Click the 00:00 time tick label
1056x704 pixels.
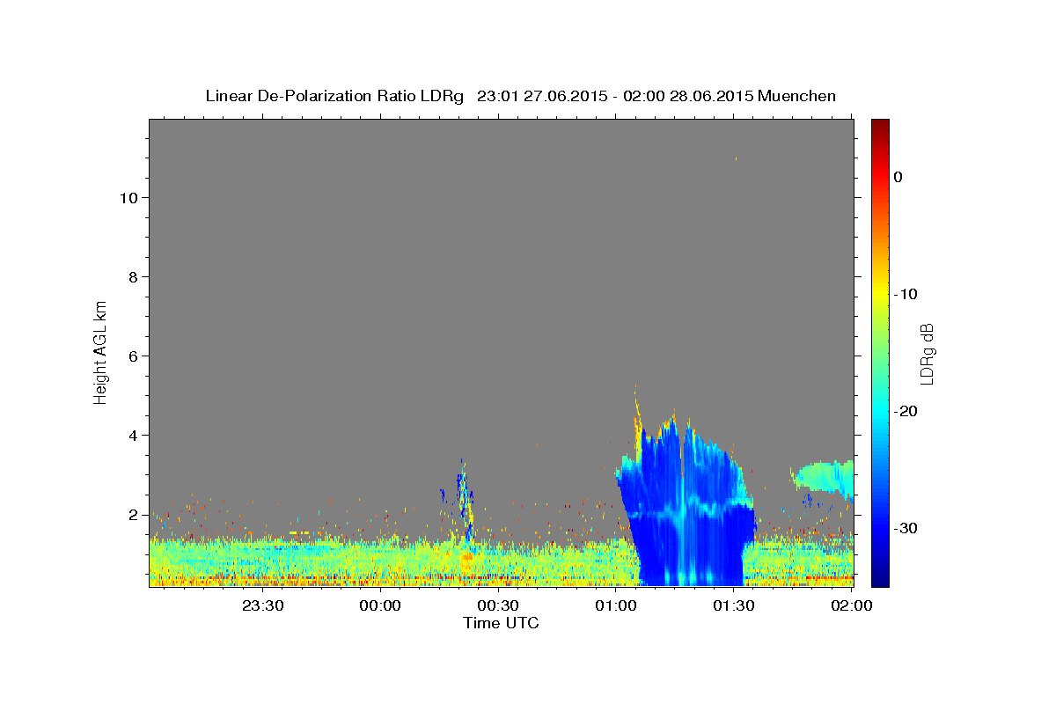tap(380, 605)
